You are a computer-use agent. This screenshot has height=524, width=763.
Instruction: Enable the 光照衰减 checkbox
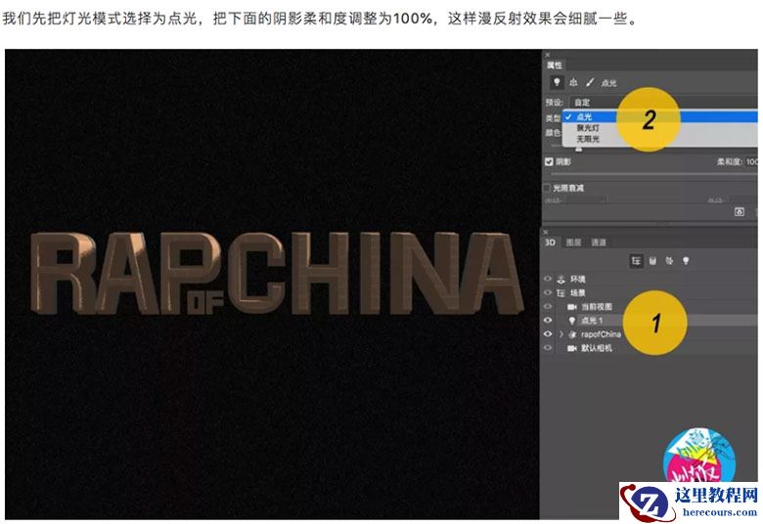tap(547, 188)
